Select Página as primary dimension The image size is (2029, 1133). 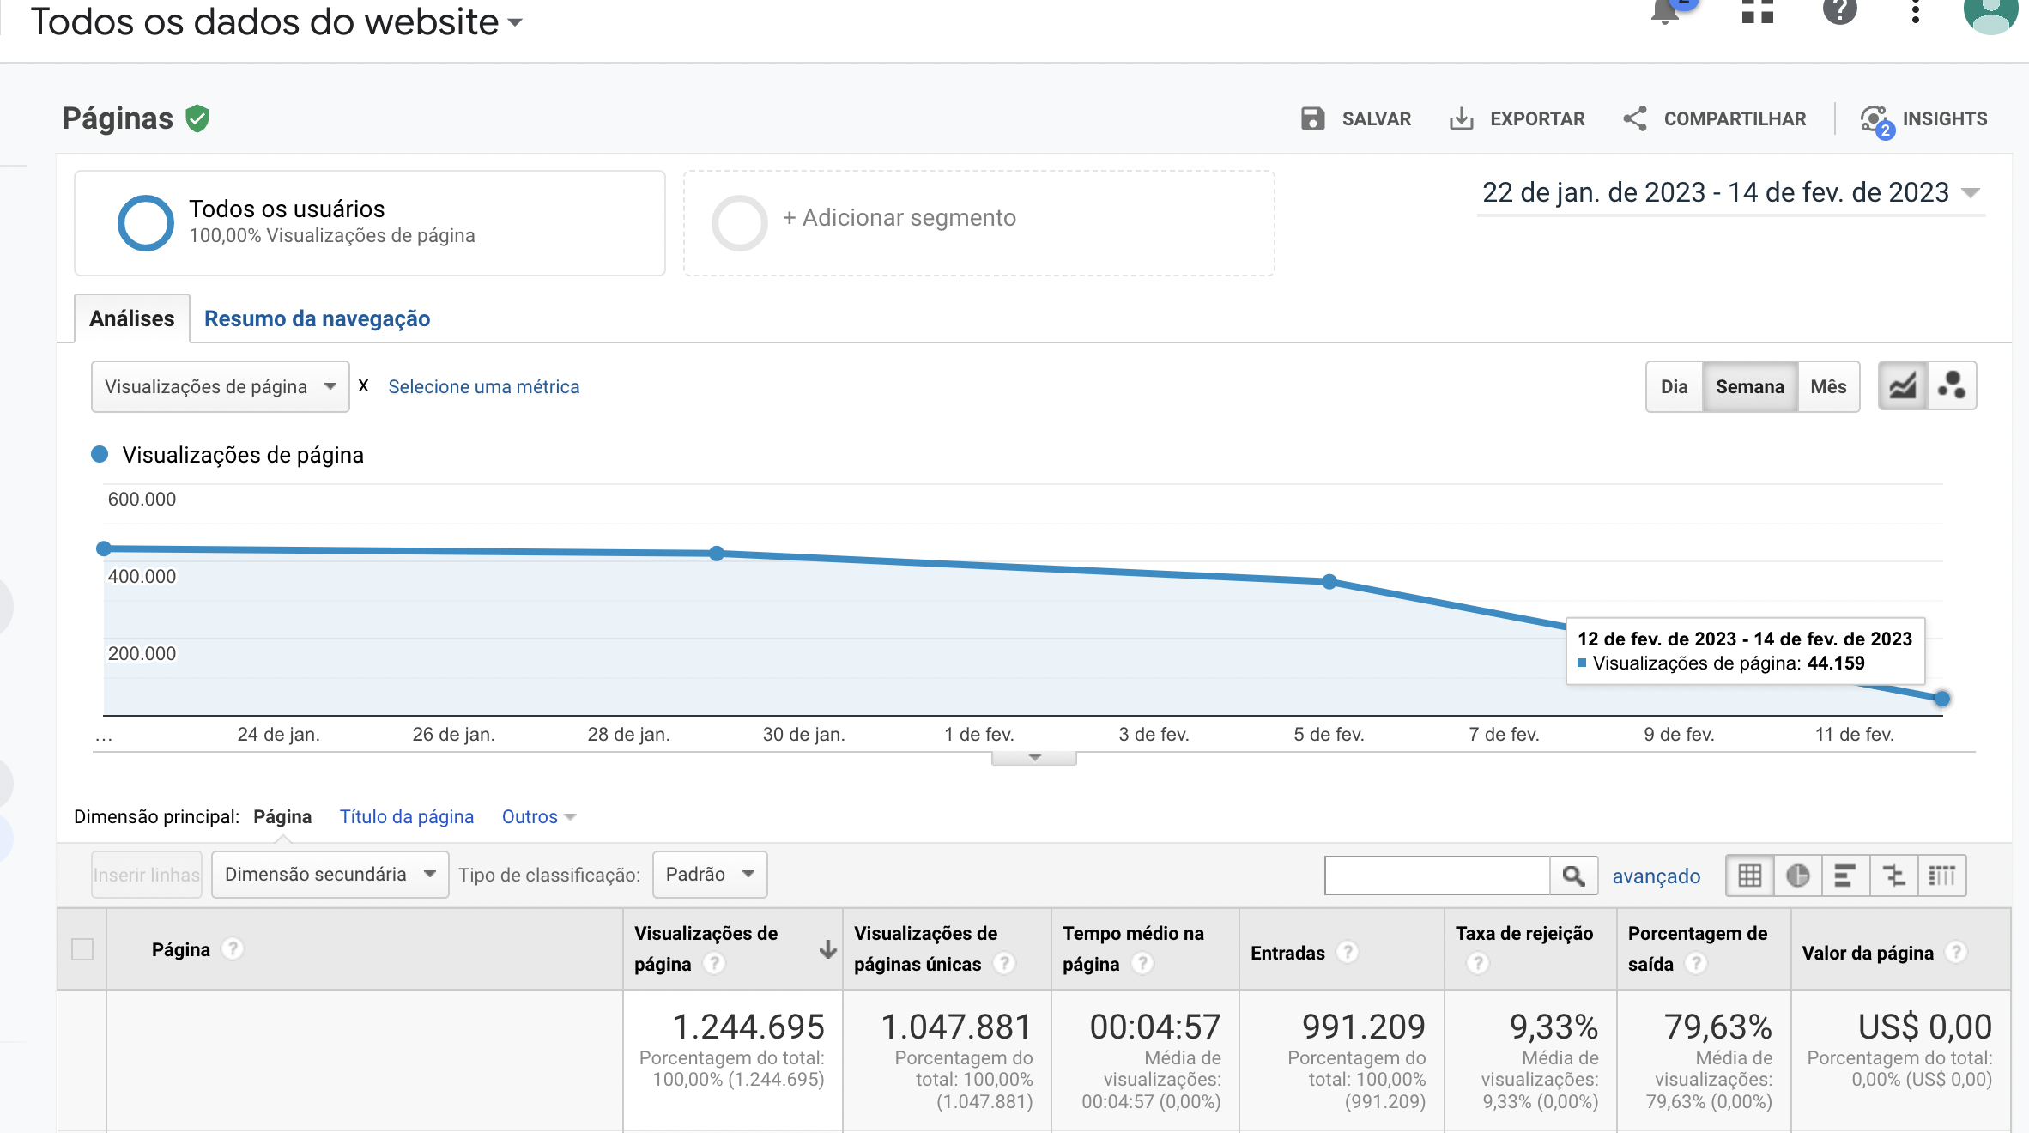[282, 816]
